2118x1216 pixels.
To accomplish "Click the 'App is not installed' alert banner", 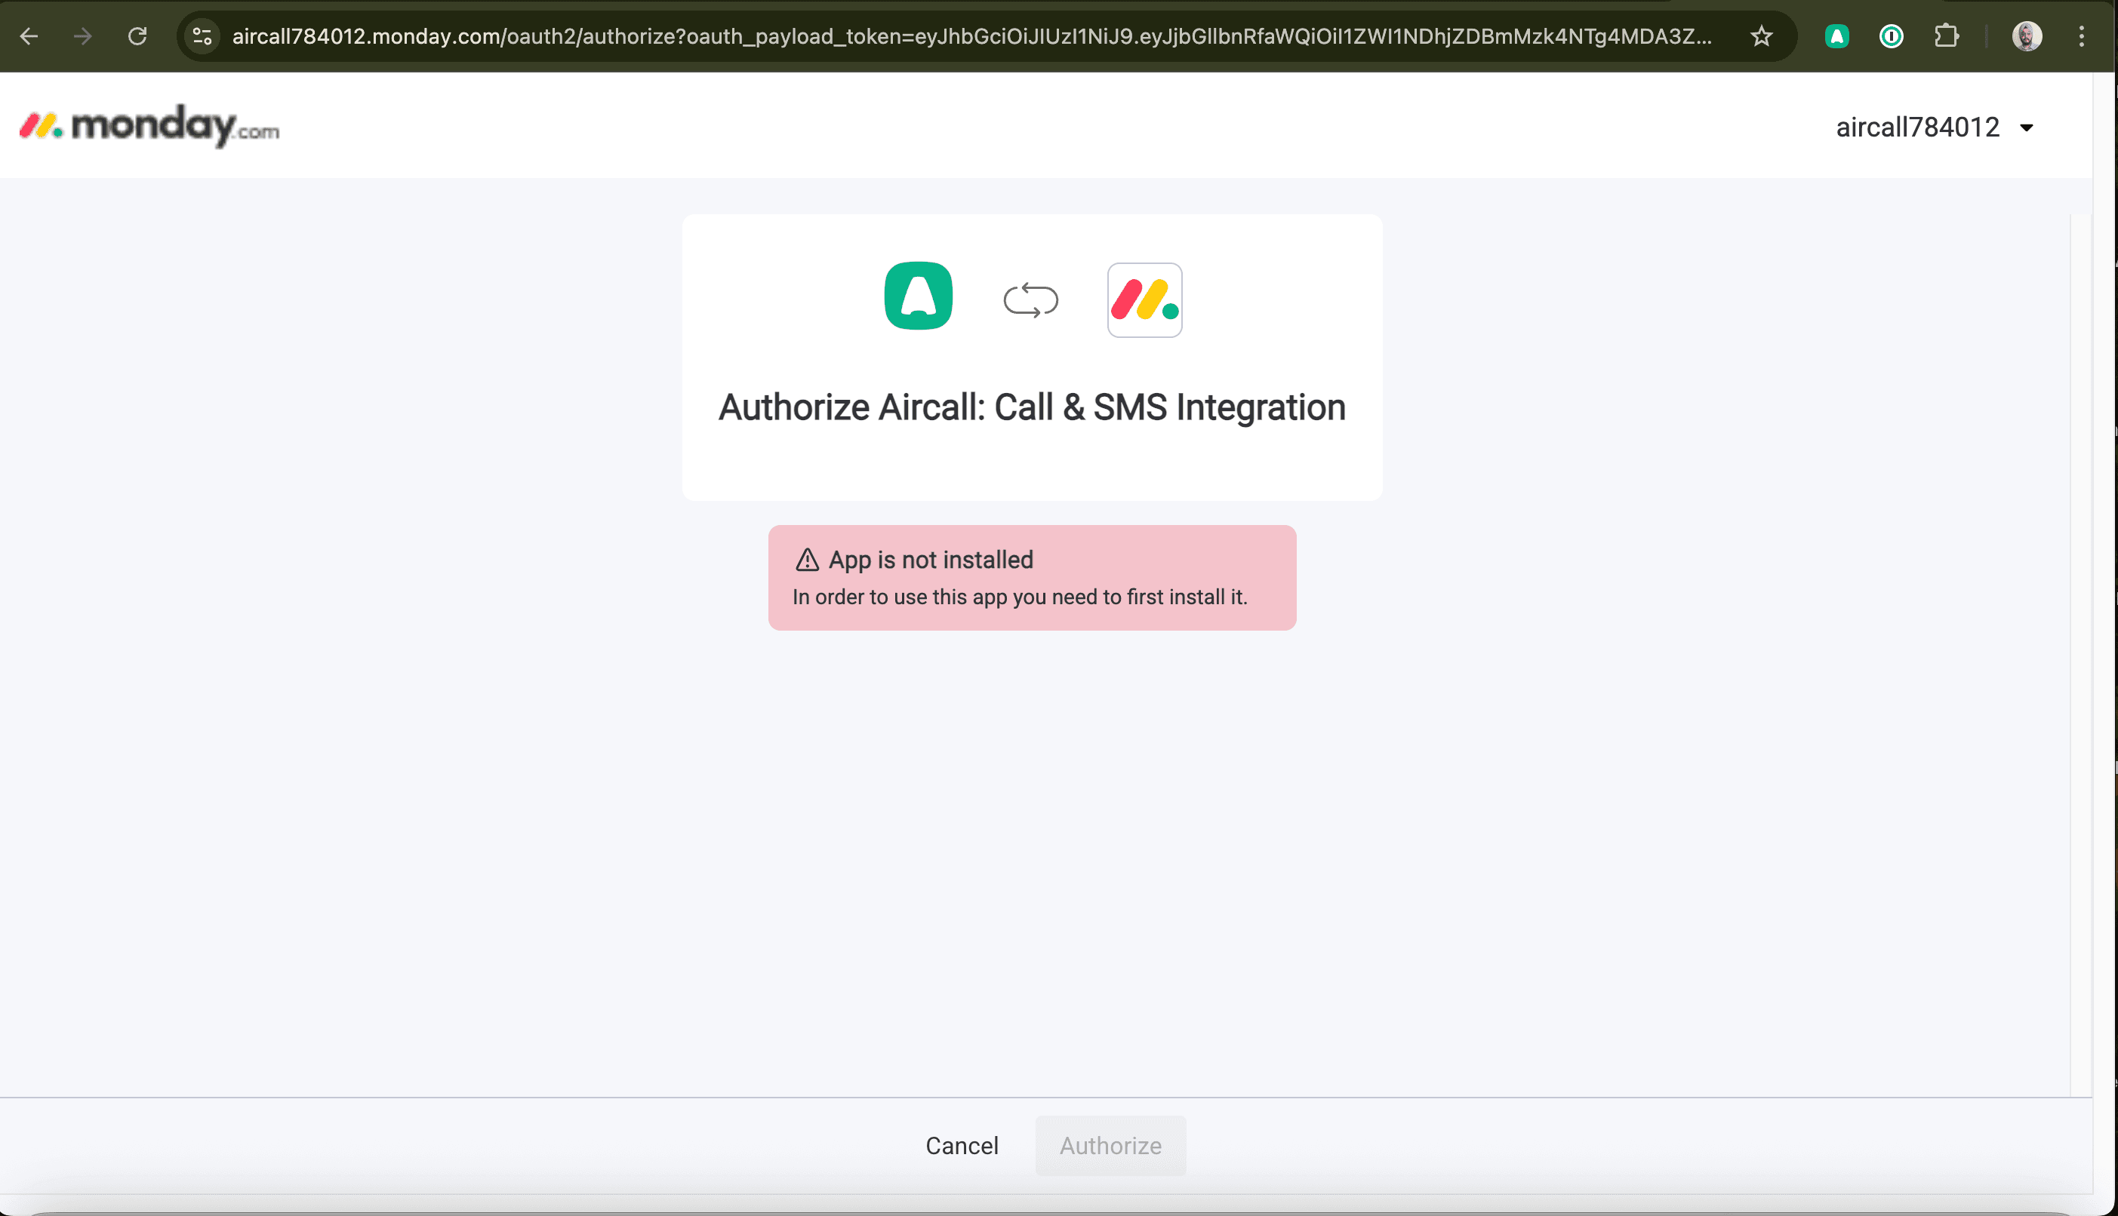I will tap(1032, 578).
